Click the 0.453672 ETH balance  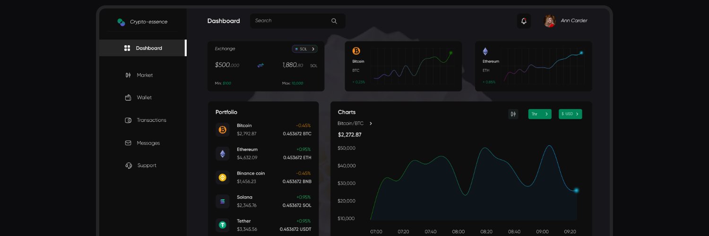tap(297, 158)
